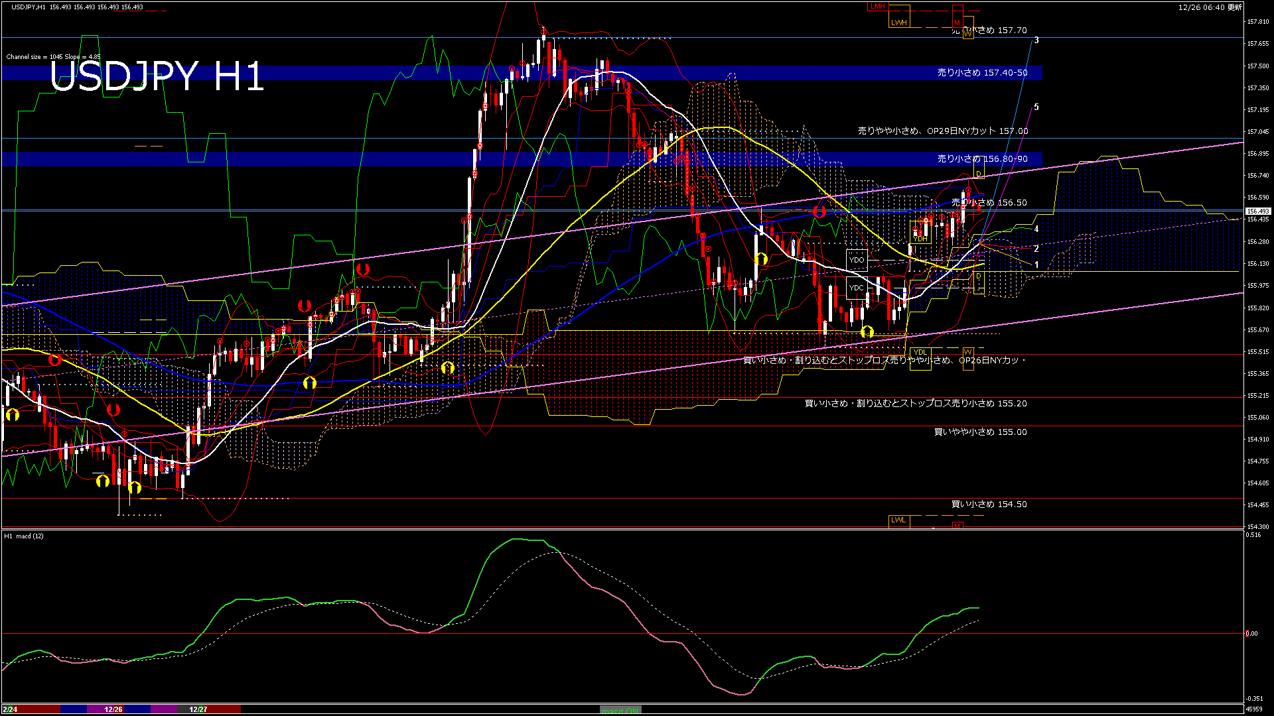
Task: Click yellow buy arrow near YDL level
Action: tap(867, 331)
